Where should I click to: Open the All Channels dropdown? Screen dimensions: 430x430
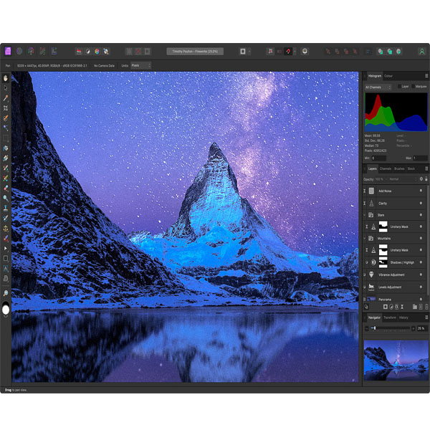(x=378, y=87)
